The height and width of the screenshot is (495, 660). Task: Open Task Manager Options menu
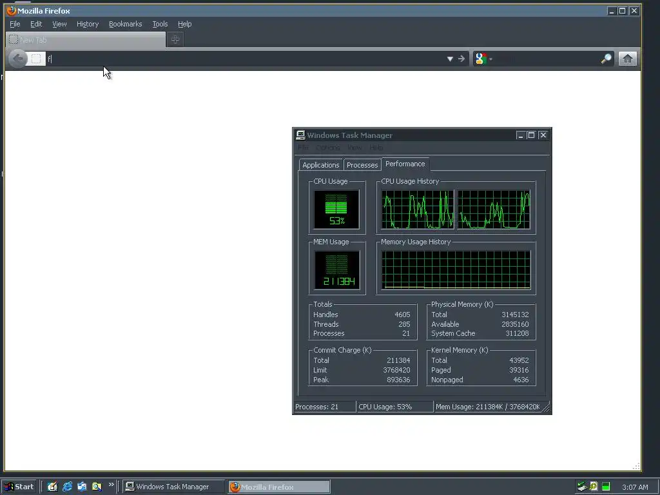point(328,148)
